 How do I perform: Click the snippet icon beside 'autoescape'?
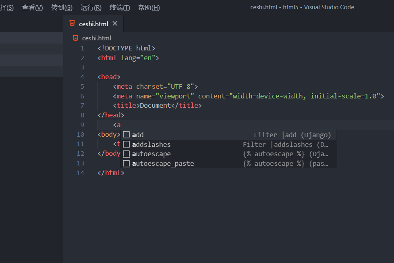126,154
